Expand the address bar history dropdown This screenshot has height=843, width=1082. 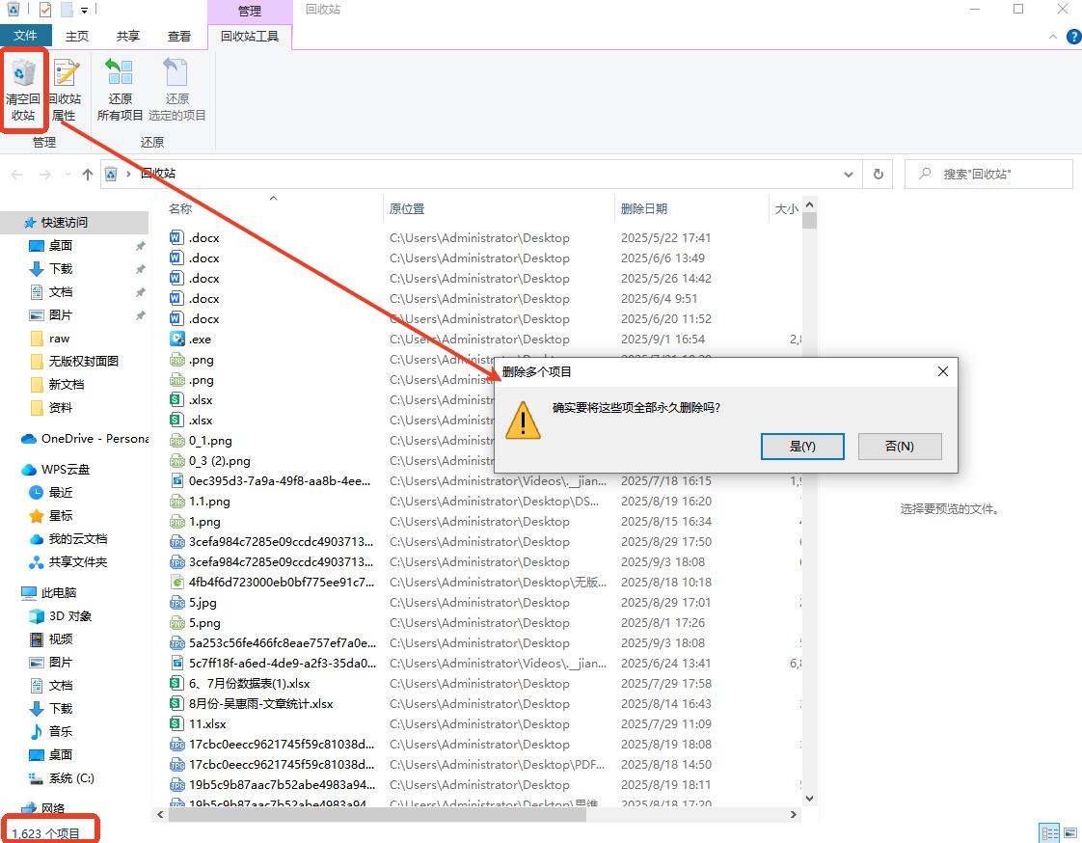tap(849, 175)
